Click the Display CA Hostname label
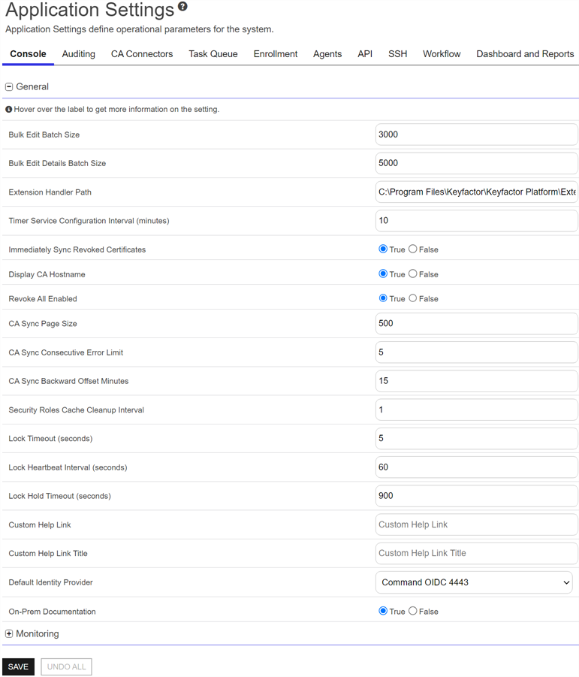Image resolution: width=579 pixels, height=677 pixels. [47, 274]
